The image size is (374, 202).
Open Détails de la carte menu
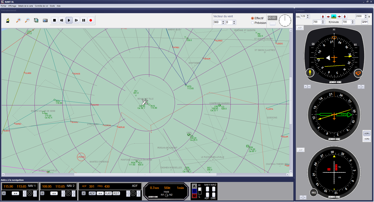pos(25,6)
